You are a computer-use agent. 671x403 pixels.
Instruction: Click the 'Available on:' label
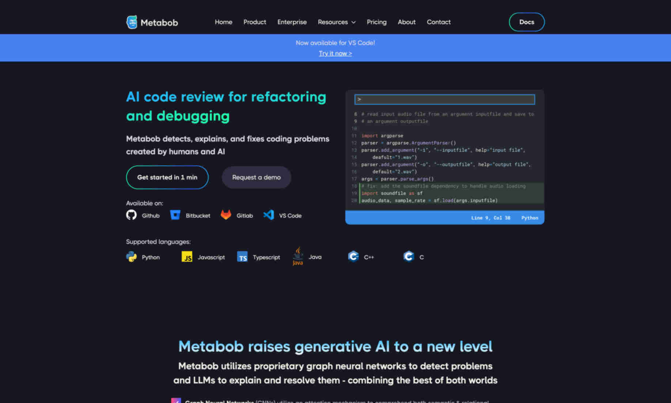(x=144, y=203)
